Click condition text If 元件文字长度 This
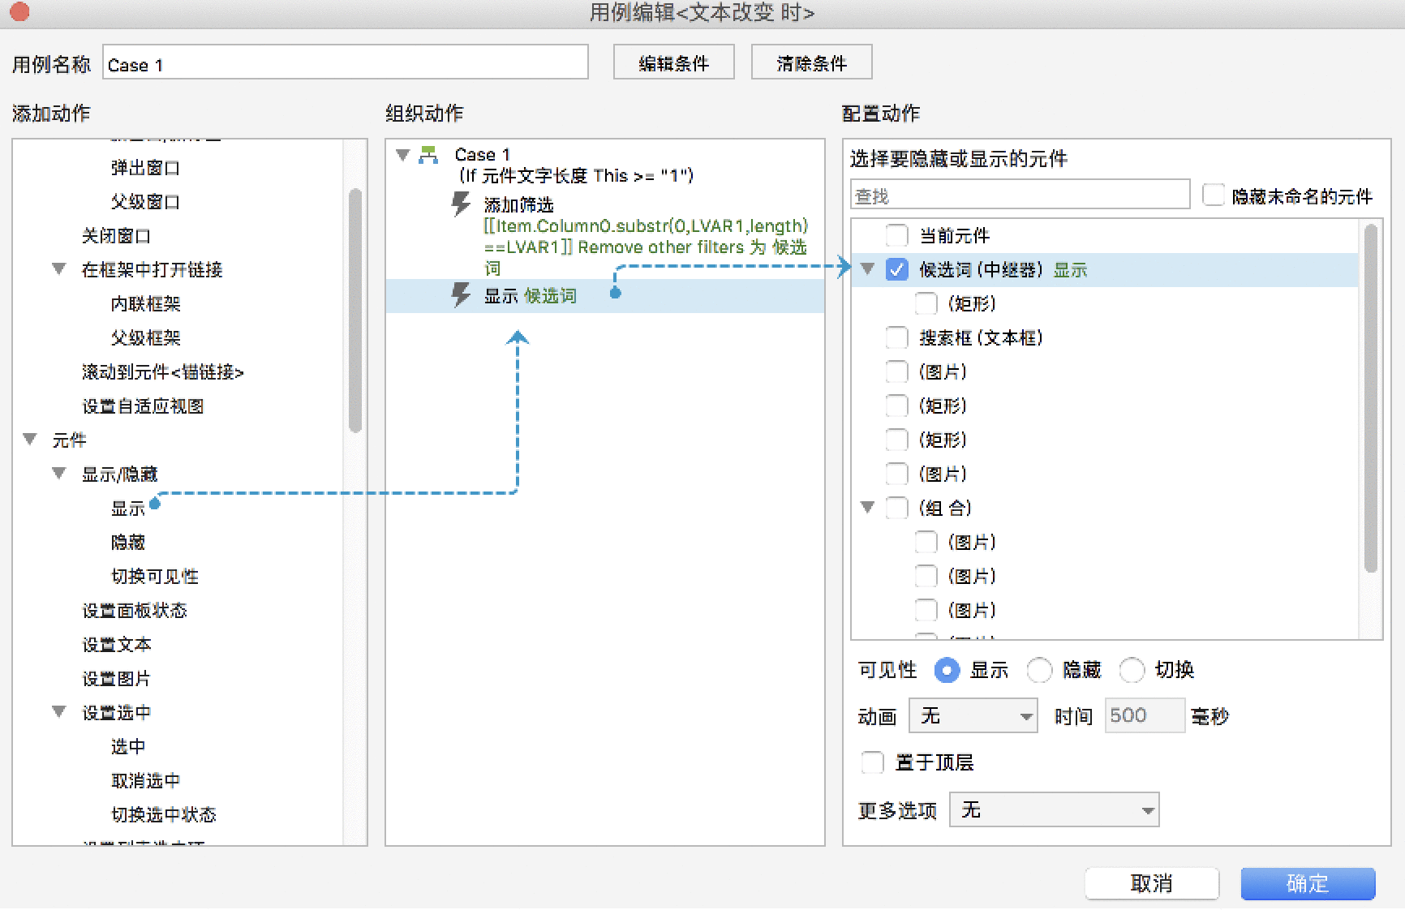The width and height of the screenshot is (1405, 910). coord(576,176)
